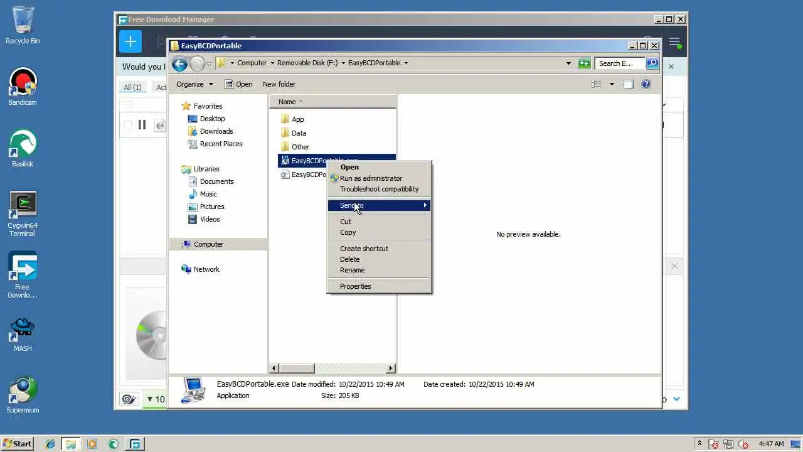Click the snail mode icon in Free Download Manager
Image resolution: width=803 pixels, height=452 pixels.
(129, 399)
